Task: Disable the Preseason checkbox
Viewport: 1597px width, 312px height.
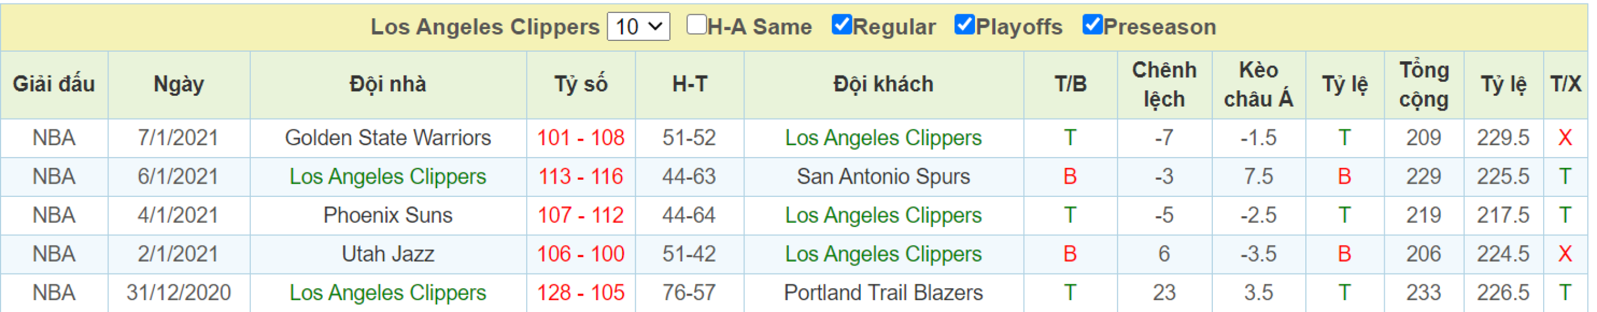Action: coord(1092,25)
